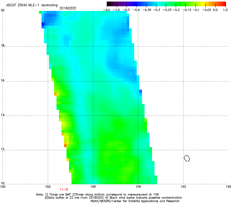
Task: Select the colorbar label '1.0'
Action: pos(225,10)
